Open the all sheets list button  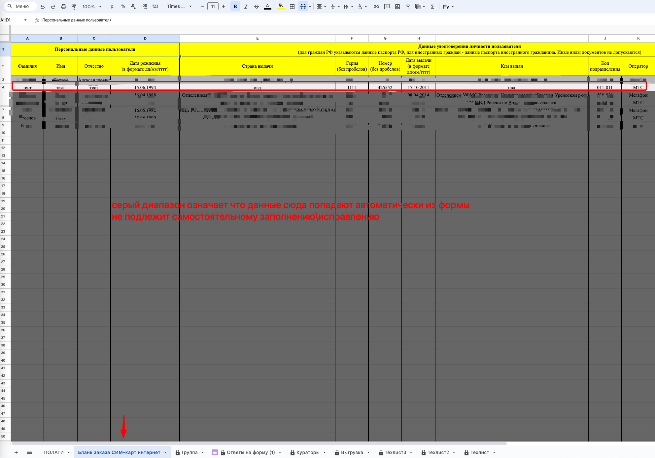point(29,452)
